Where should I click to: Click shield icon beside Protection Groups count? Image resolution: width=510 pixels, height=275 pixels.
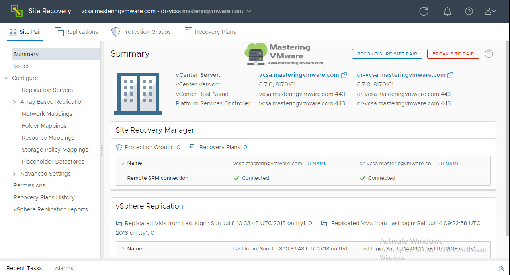(x=119, y=147)
